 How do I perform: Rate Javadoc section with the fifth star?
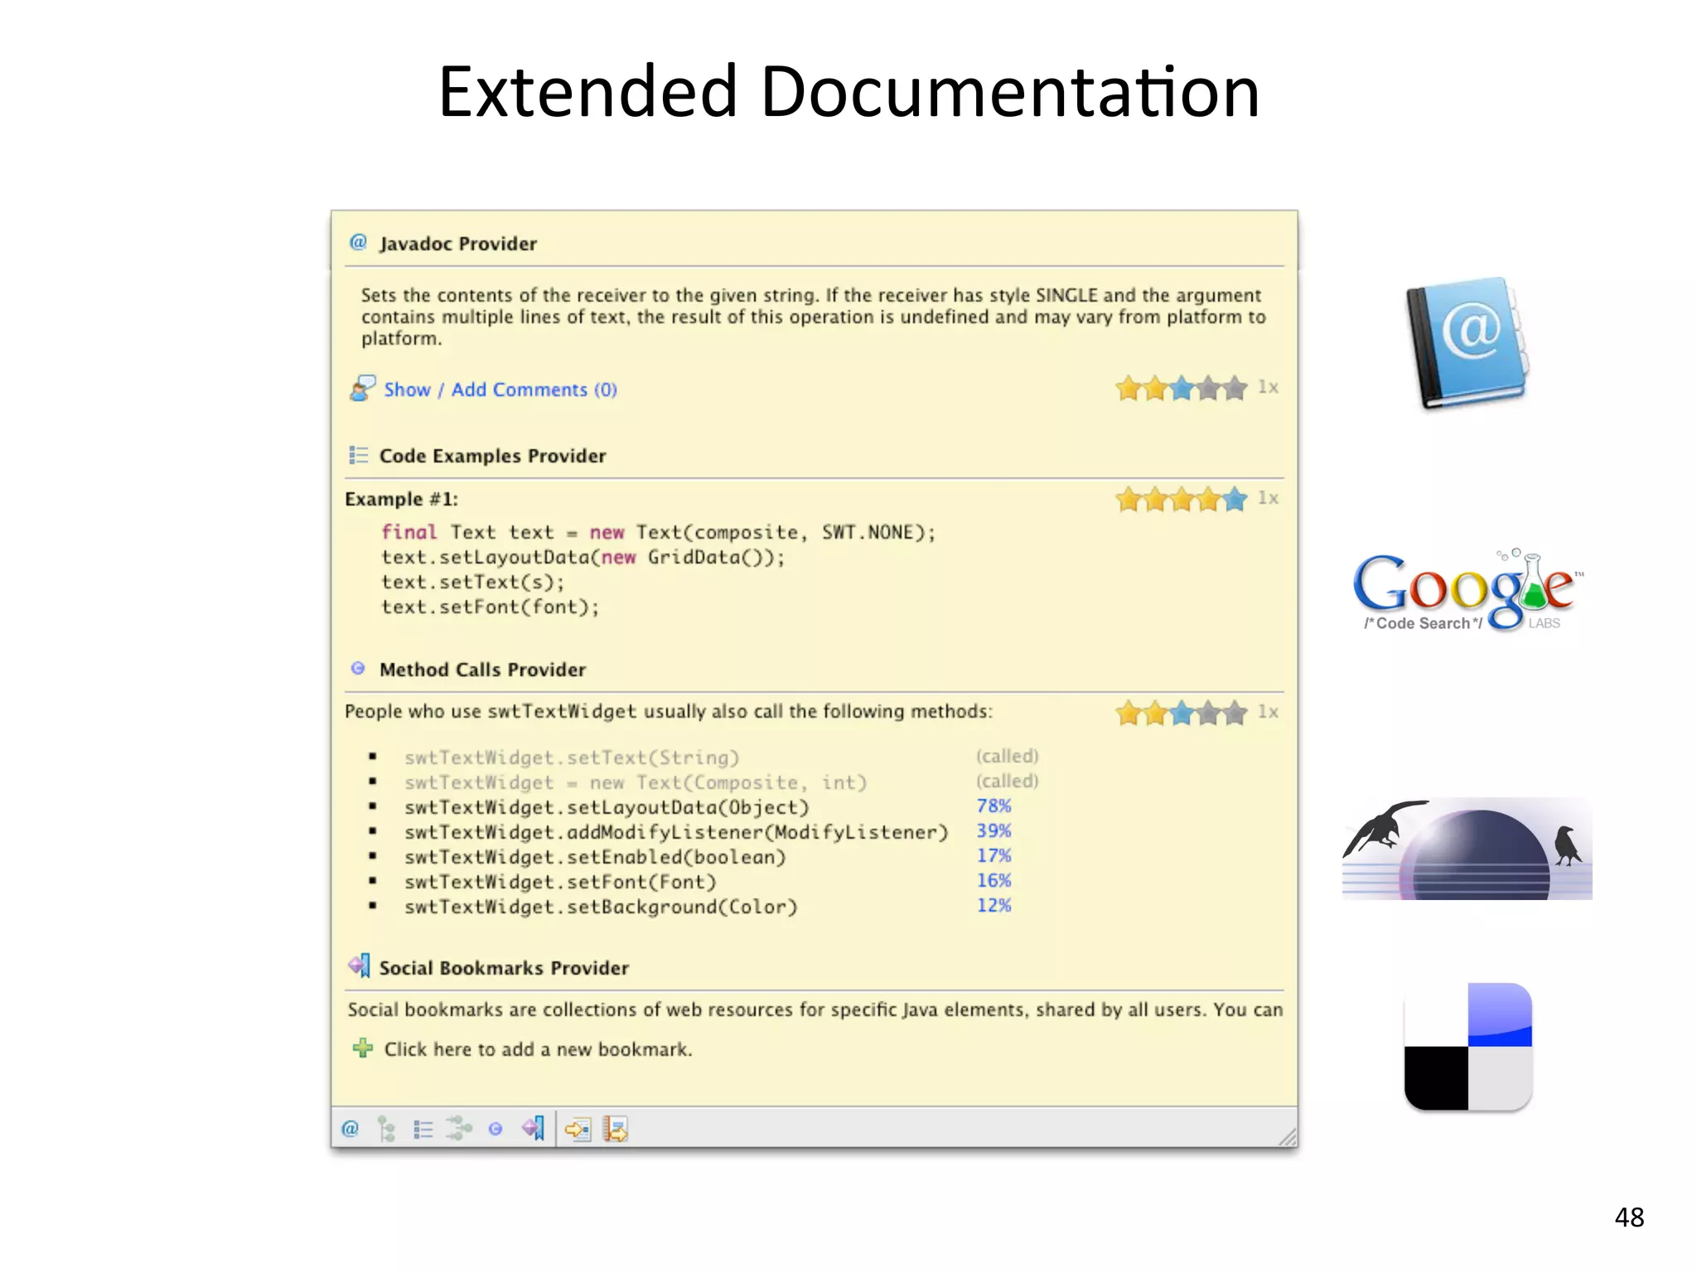click(1235, 388)
